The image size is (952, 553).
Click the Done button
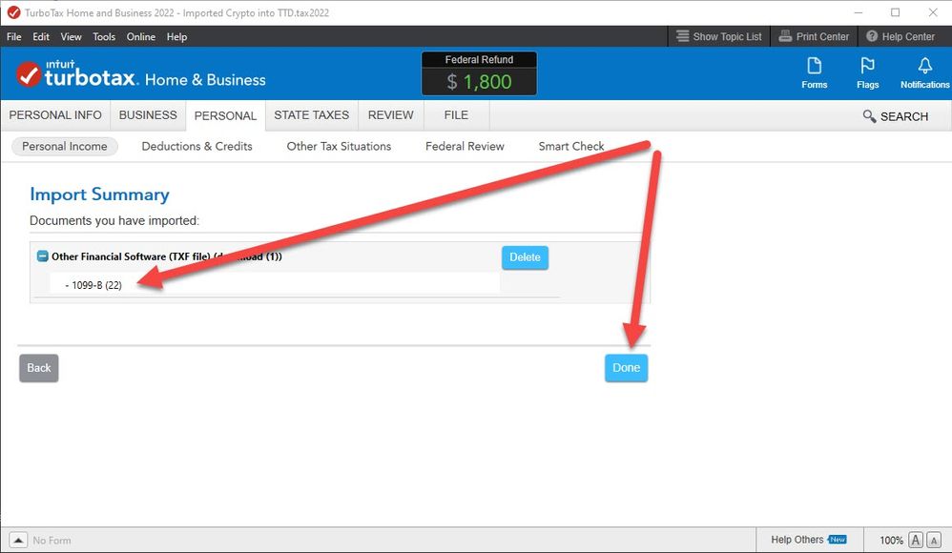pyautogui.click(x=626, y=368)
